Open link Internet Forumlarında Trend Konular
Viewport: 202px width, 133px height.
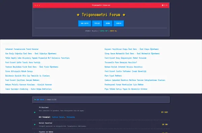22,49
